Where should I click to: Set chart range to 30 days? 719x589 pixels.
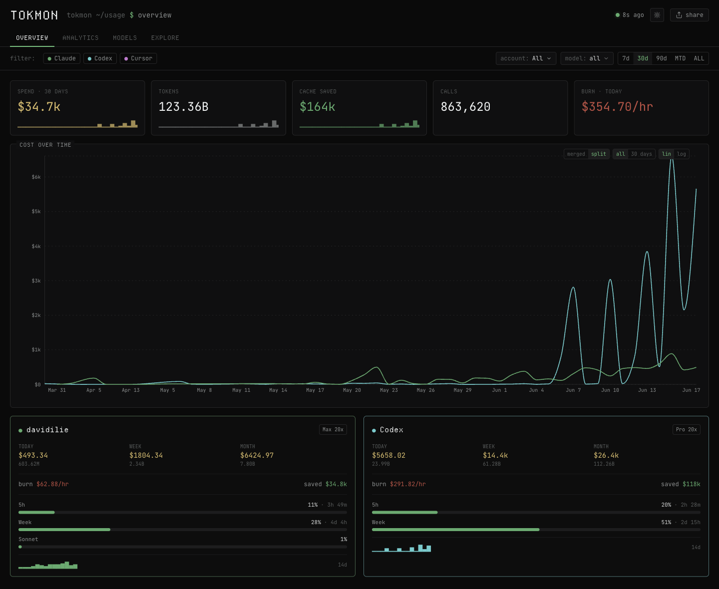click(642, 154)
